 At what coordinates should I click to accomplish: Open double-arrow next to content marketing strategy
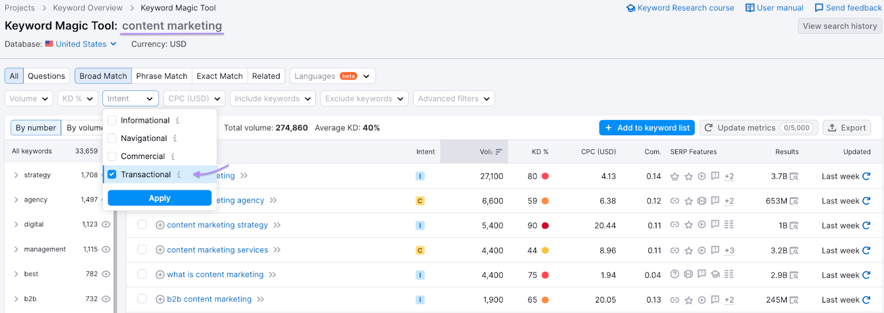277,225
